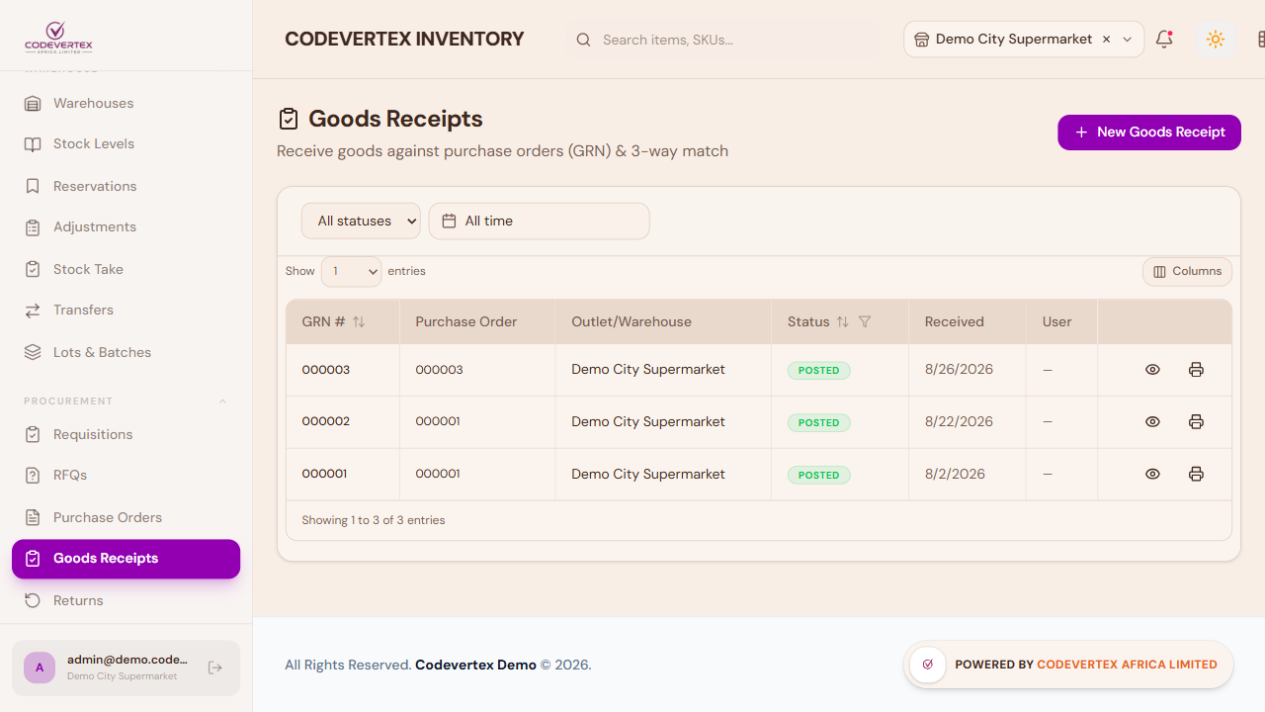
Task: Sort table by GRN # column
Action: 359,322
